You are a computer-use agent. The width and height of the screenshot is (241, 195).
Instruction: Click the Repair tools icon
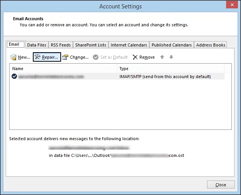click(x=37, y=57)
